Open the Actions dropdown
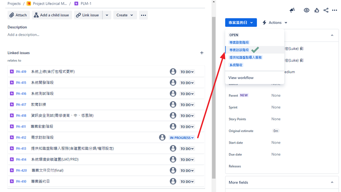 point(275,22)
